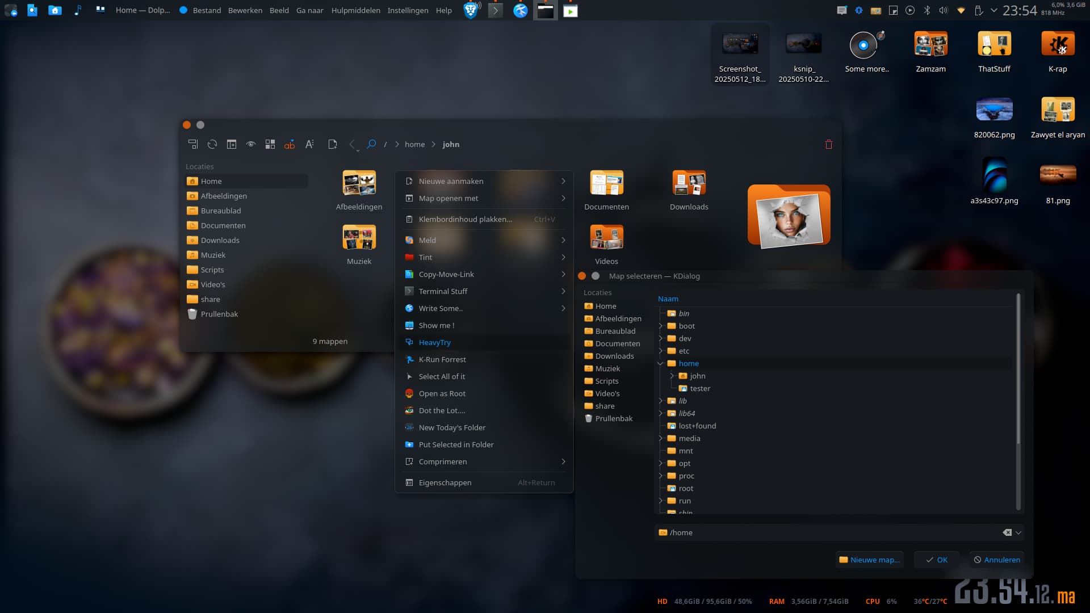Open the terminal launcher in top panel
The image size is (1090, 613).
tap(496, 10)
